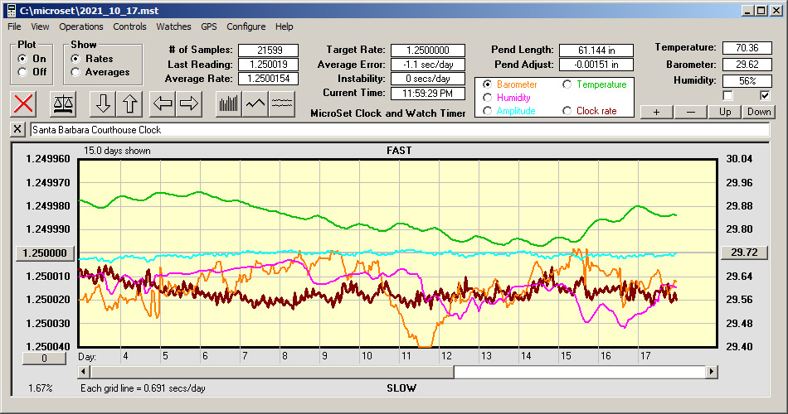Click the '15.0 days shown' text
Image resolution: width=788 pixels, height=414 pixels.
[117, 151]
